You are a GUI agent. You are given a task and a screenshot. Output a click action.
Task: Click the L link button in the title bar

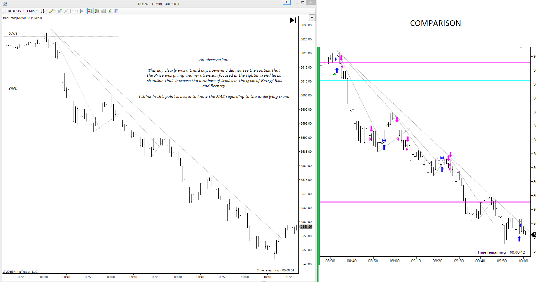coord(287,3)
